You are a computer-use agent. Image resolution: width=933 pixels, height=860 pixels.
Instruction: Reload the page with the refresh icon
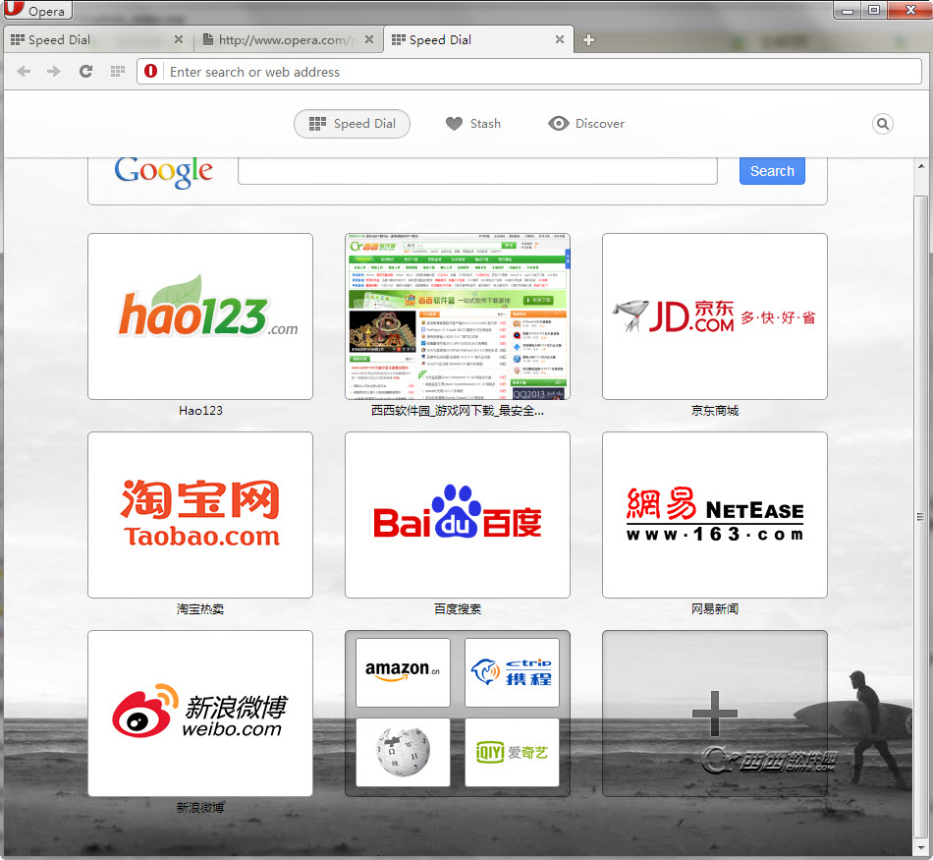[x=85, y=72]
